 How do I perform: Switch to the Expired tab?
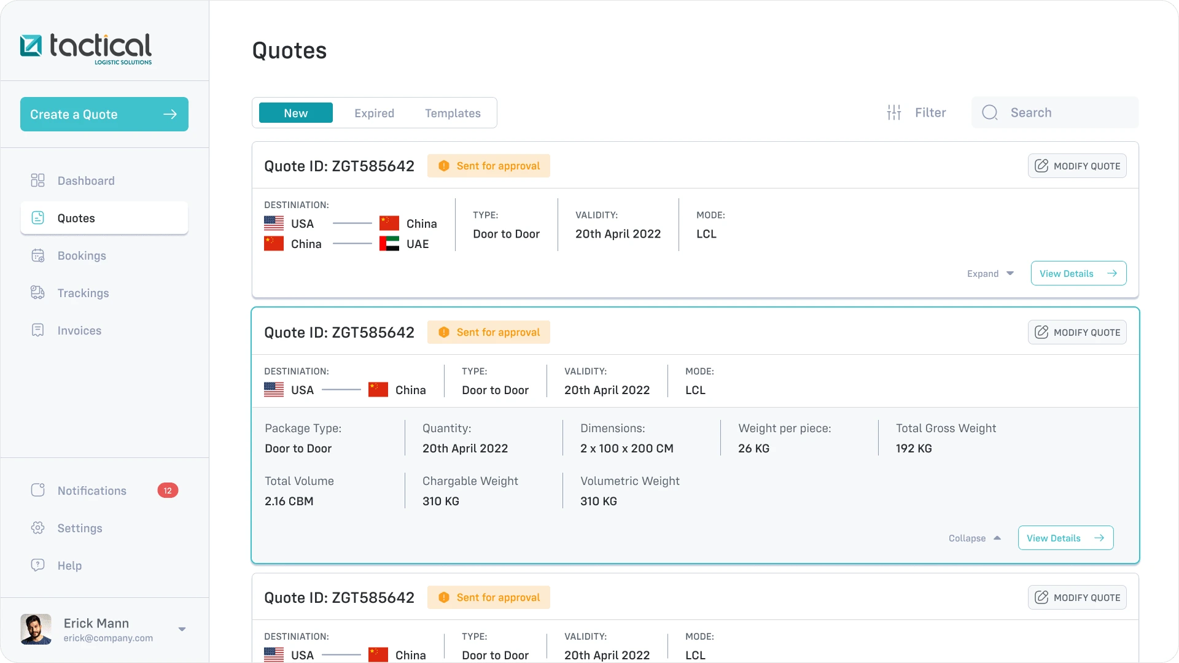(x=374, y=113)
